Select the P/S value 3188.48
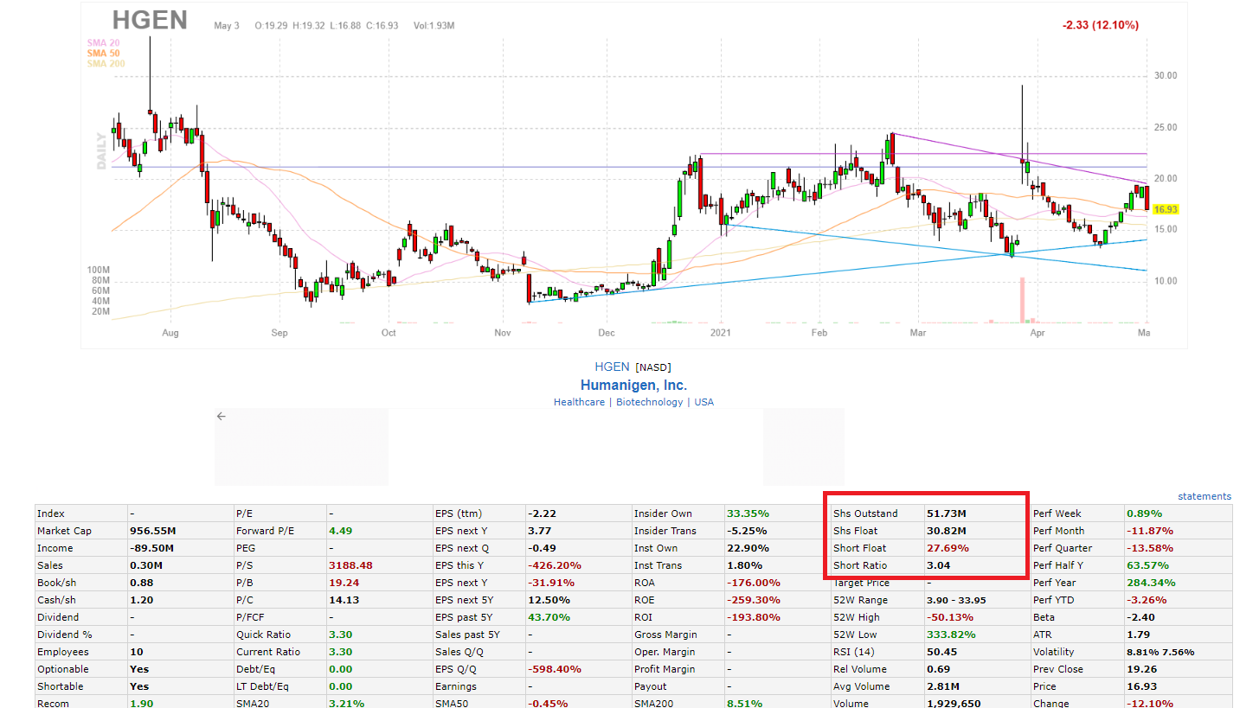The width and height of the screenshot is (1240, 708). [350, 565]
